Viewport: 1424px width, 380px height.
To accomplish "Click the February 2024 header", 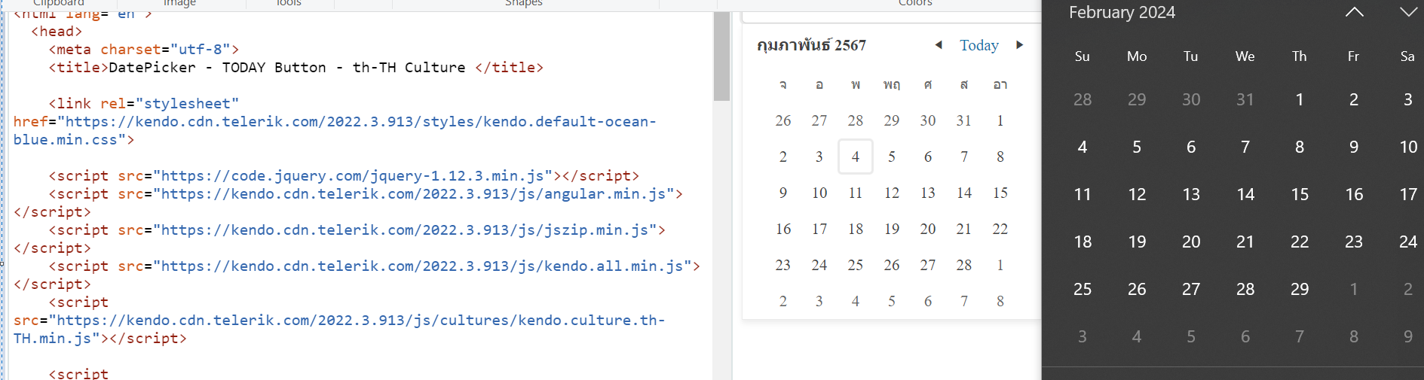I will [1122, 13].
